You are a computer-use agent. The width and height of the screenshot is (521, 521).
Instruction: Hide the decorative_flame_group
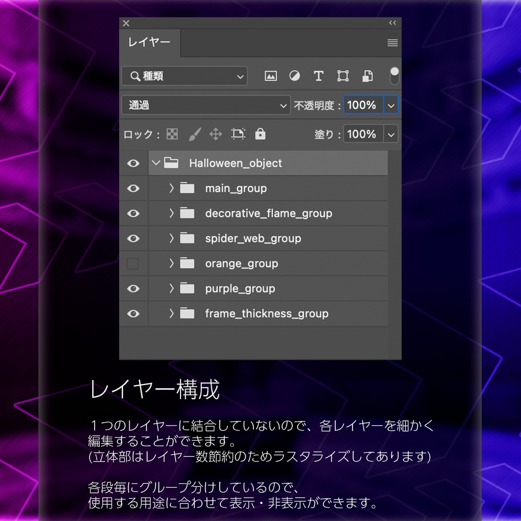pyautogui.click(x=133, y=213)
